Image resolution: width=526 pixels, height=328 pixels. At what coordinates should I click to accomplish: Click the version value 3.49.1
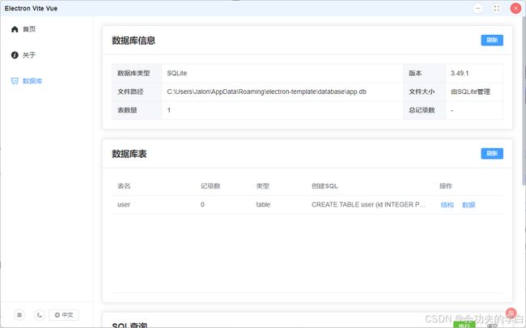tap(460, 73)
